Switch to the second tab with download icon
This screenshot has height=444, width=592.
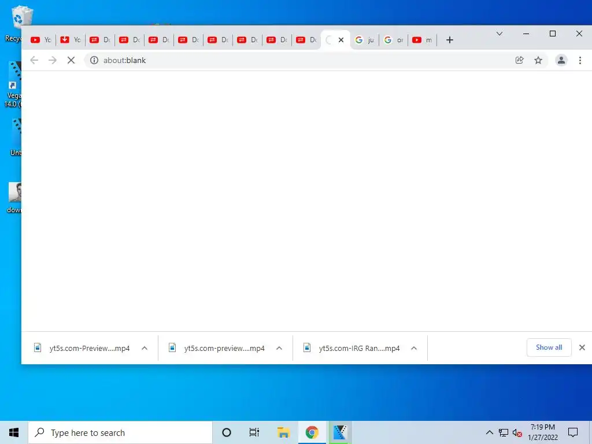(x=71, y=40)
